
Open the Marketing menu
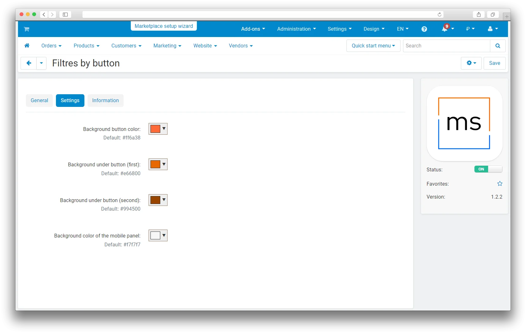pyautogui.click(x=167, y=46)
